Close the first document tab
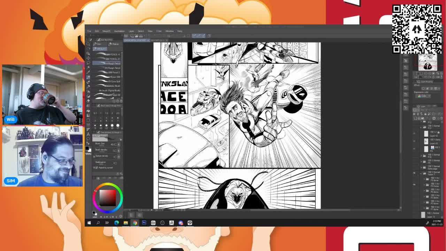 point(148,40)
